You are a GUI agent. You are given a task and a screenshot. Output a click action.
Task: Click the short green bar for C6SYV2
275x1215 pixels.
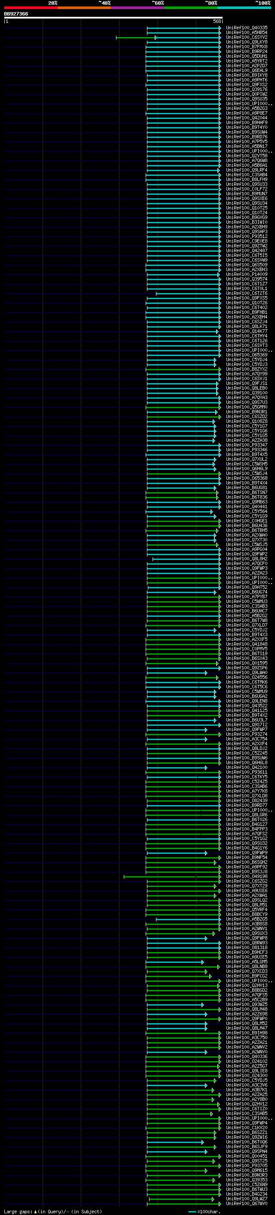point(136,37)
